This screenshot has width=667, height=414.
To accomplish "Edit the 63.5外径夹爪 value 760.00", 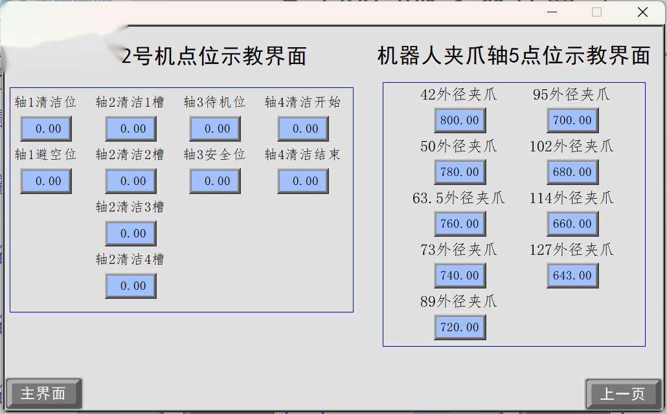I will (460, 224).
